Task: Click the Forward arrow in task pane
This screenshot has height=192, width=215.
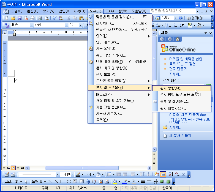Action: (170, 39)
